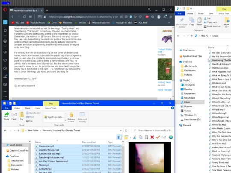Click the Opera address bar URL
This screenshot has height=173, width=231.
(x=83, y=17)
